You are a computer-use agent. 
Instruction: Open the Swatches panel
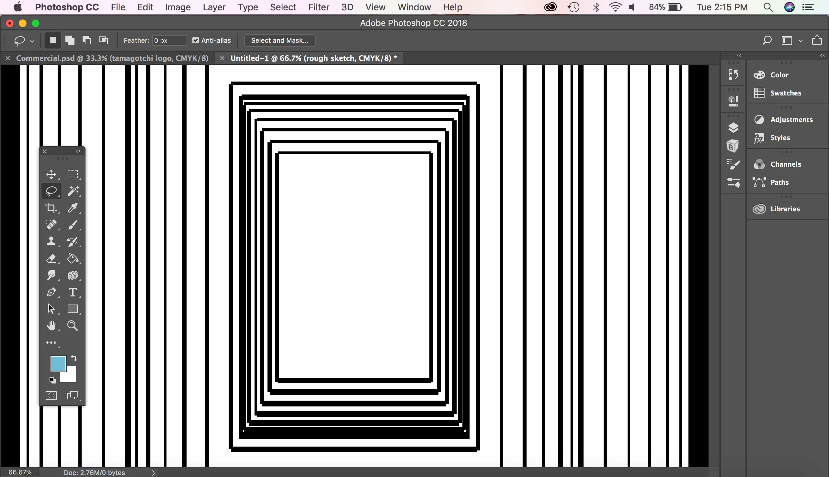(x=785, y=93)
